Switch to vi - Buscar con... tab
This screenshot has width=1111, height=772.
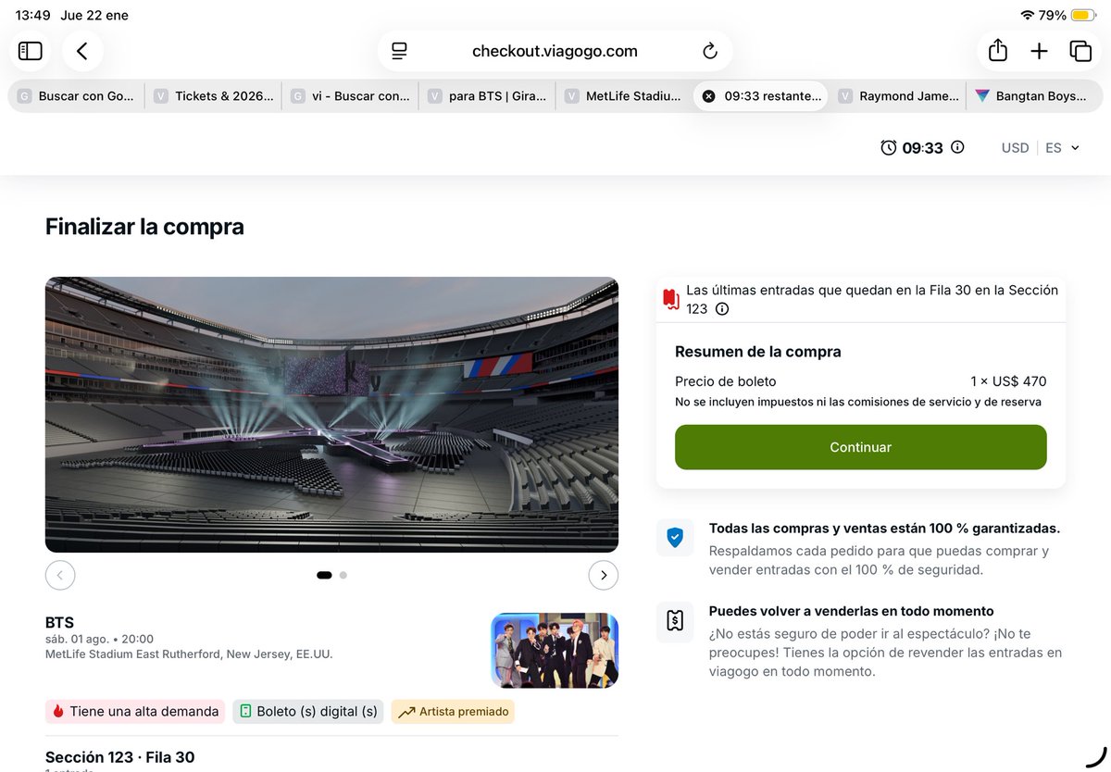[x=350, y=96]
